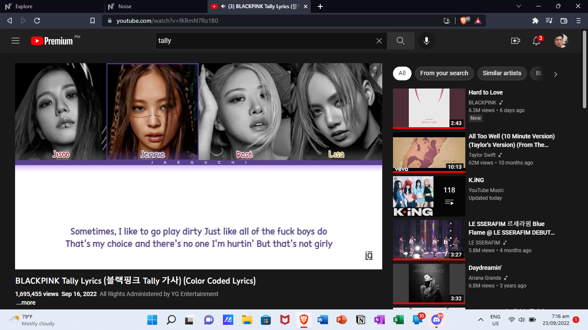Open the Hard to Love video title
Viewport: 588px width, 330px height.
coord(486,92)
